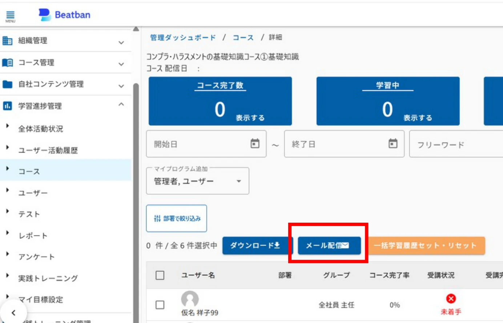The image size is (503, 323).
Task: Go to コース breadcrumb link
Action: (243, 37)
